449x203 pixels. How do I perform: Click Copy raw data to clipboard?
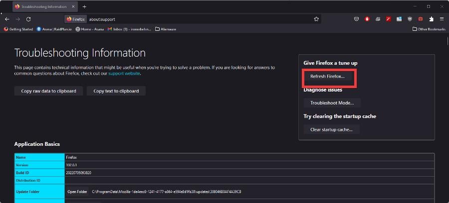coord(49,91)
